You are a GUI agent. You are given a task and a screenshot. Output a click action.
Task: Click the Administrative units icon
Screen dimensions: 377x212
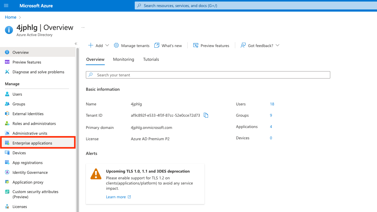[7, 133]
